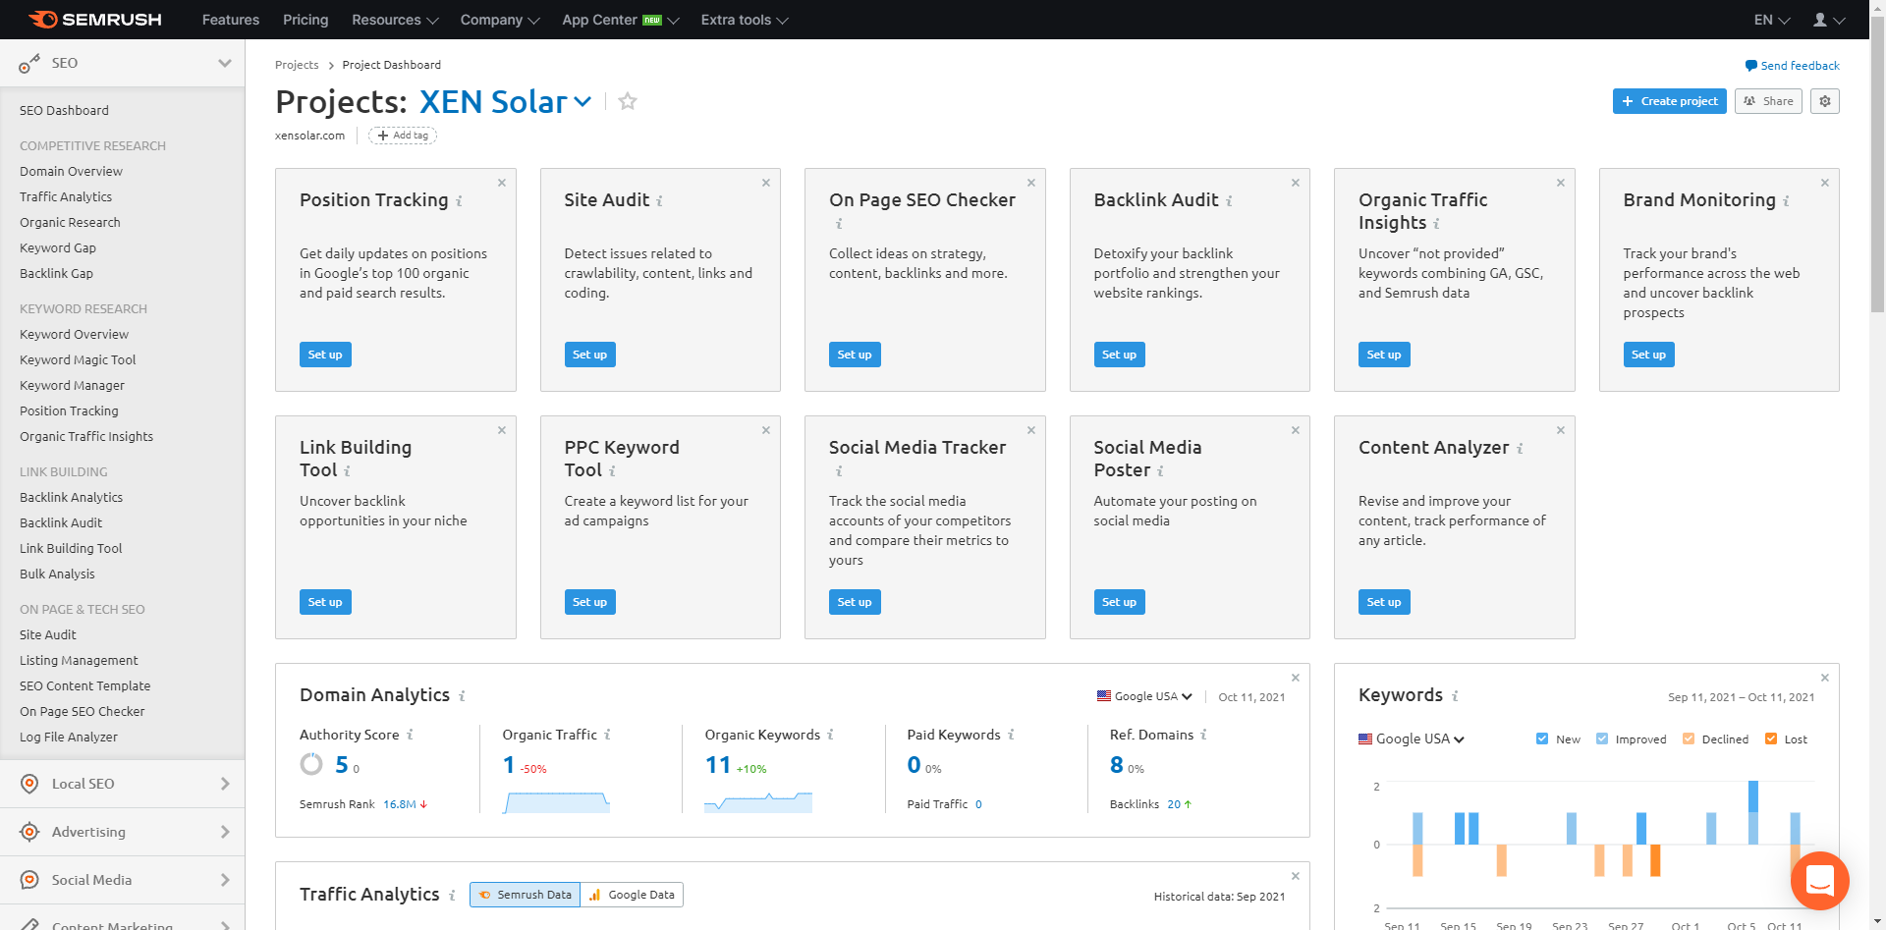The image size is (1886, 930).
Task: Switch Traffic Analytics to Google Data
Action: (632, 895)
